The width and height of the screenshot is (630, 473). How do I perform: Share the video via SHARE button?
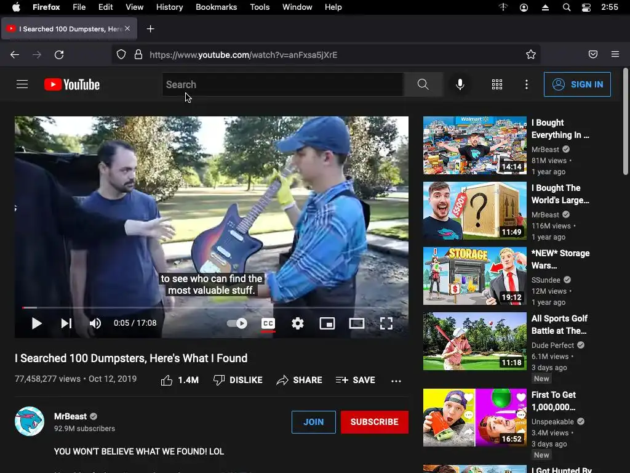click(300, 380)
